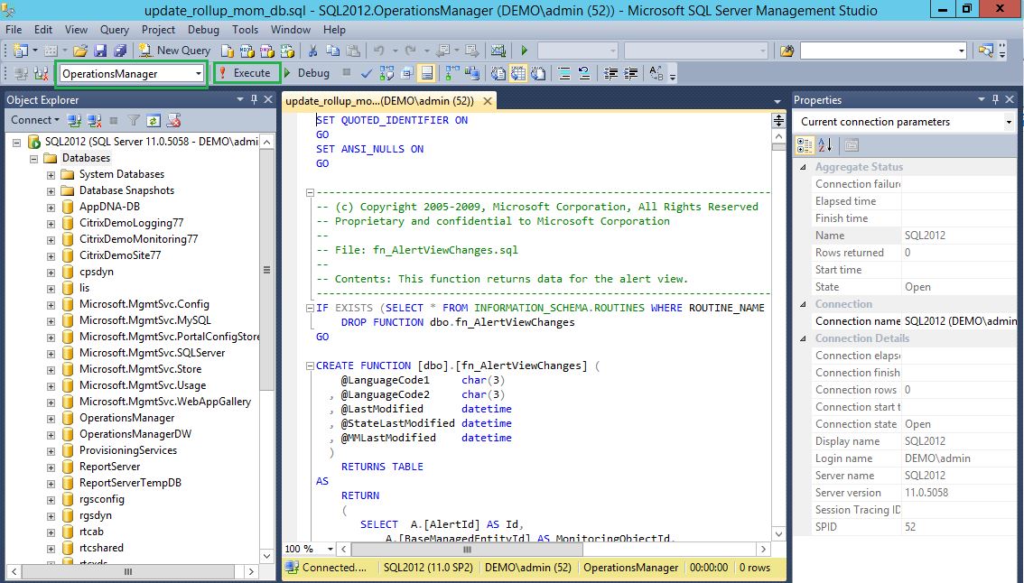
Task: Open the Query menu
Action: [x=115, y=30]
